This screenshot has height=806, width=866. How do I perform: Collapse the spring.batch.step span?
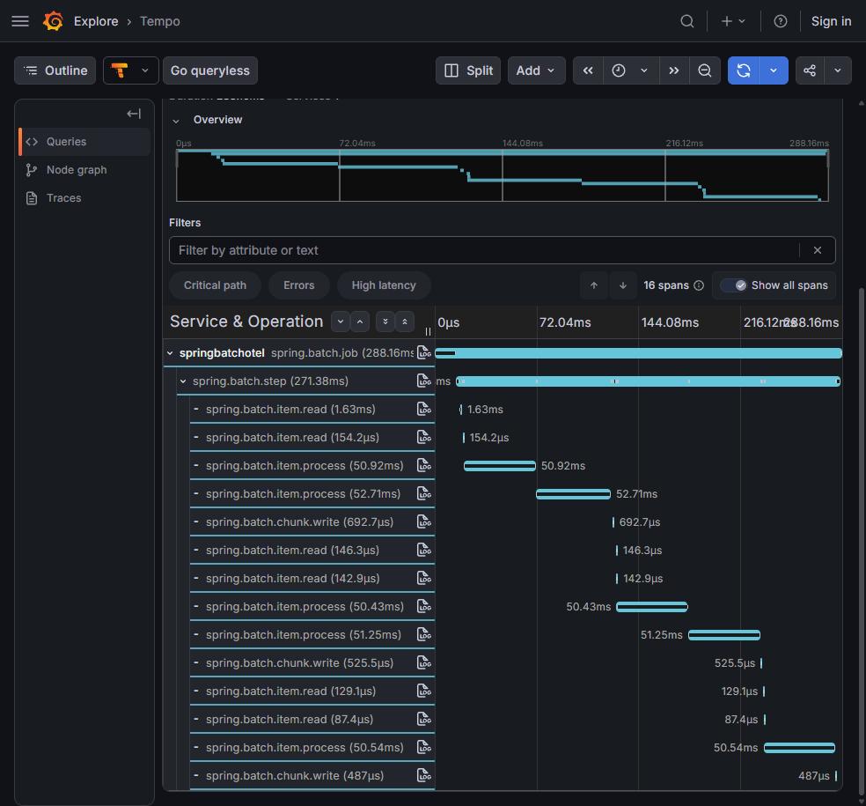pyautogui.click(x=183, y=381)
